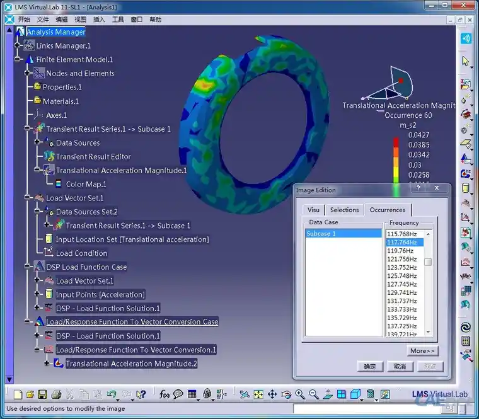Click the Normal View icon
479x419 pixels.
(x=328, y=394)
